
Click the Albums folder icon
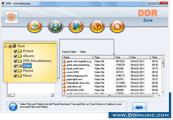coord(20,56)
